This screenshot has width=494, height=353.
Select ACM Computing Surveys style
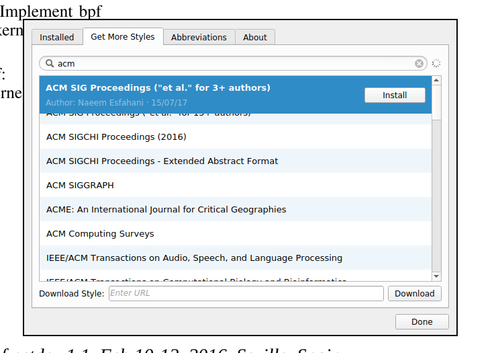[x=236, y=233]
